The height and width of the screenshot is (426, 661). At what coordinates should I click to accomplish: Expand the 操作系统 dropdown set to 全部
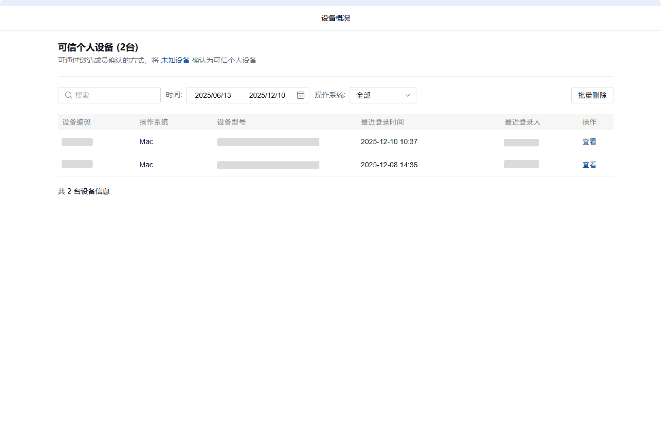click(383, 95)
